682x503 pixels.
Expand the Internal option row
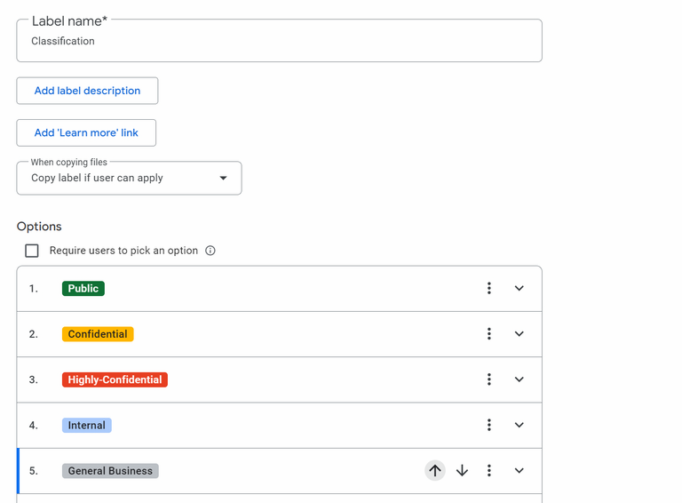click(519, 426)
